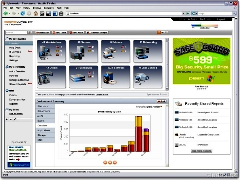
Task: Click the New Asset button
Action: click(x=76, y=33)
